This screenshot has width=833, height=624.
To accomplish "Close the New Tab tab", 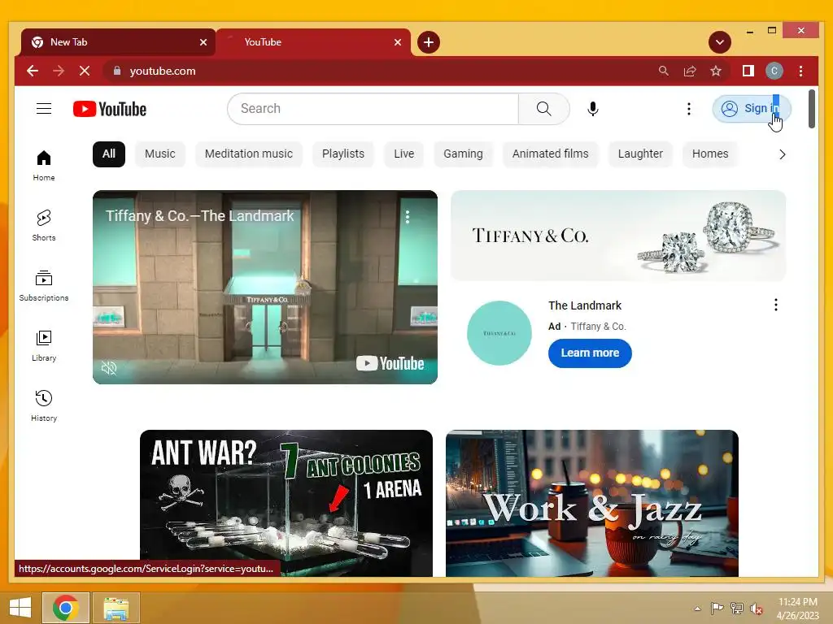I will pyautogui.click(x=203, y=42).
